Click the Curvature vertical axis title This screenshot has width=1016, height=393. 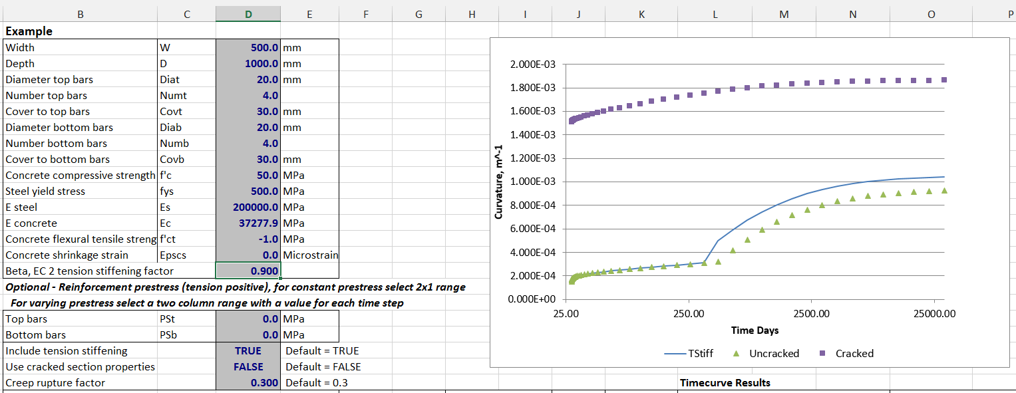(498, 182)
